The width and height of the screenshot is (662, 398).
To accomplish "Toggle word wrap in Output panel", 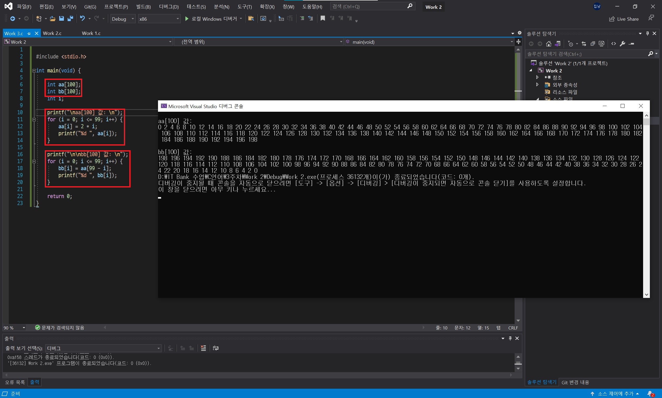I will point(216,348).
